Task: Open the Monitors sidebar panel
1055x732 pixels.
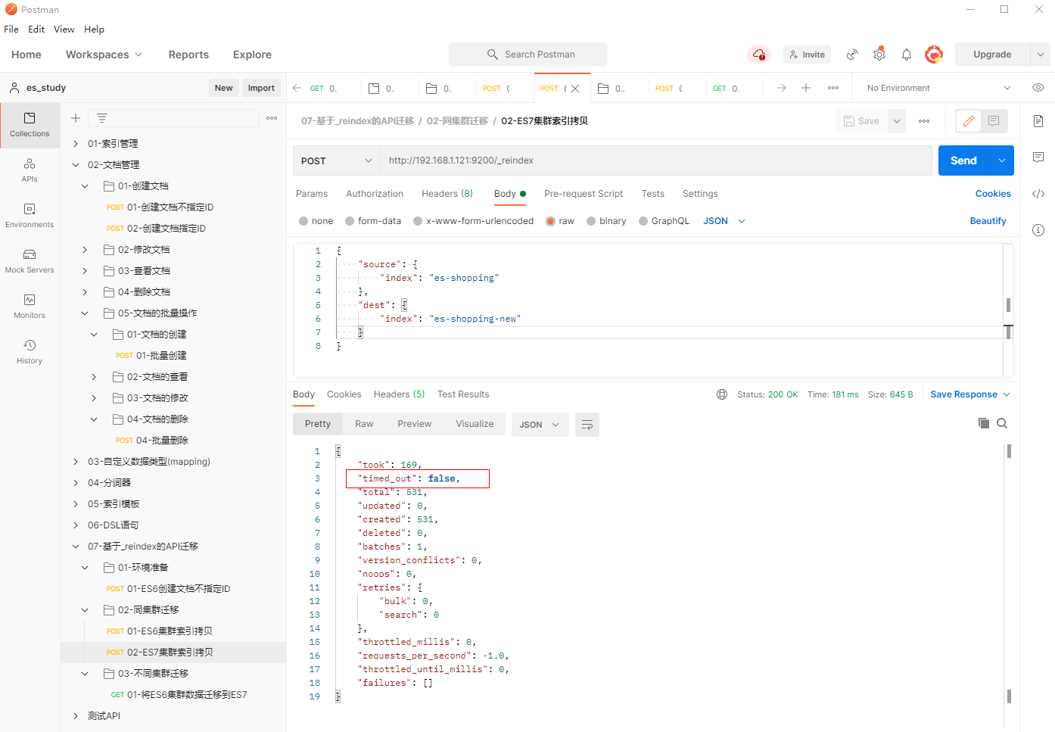Action: coord(30,307)
